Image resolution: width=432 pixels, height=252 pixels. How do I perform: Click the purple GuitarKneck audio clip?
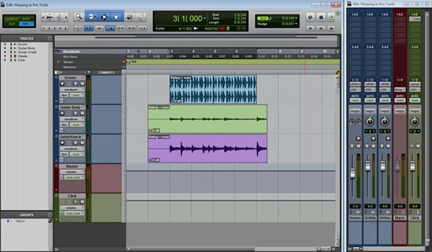coord(207,148)
